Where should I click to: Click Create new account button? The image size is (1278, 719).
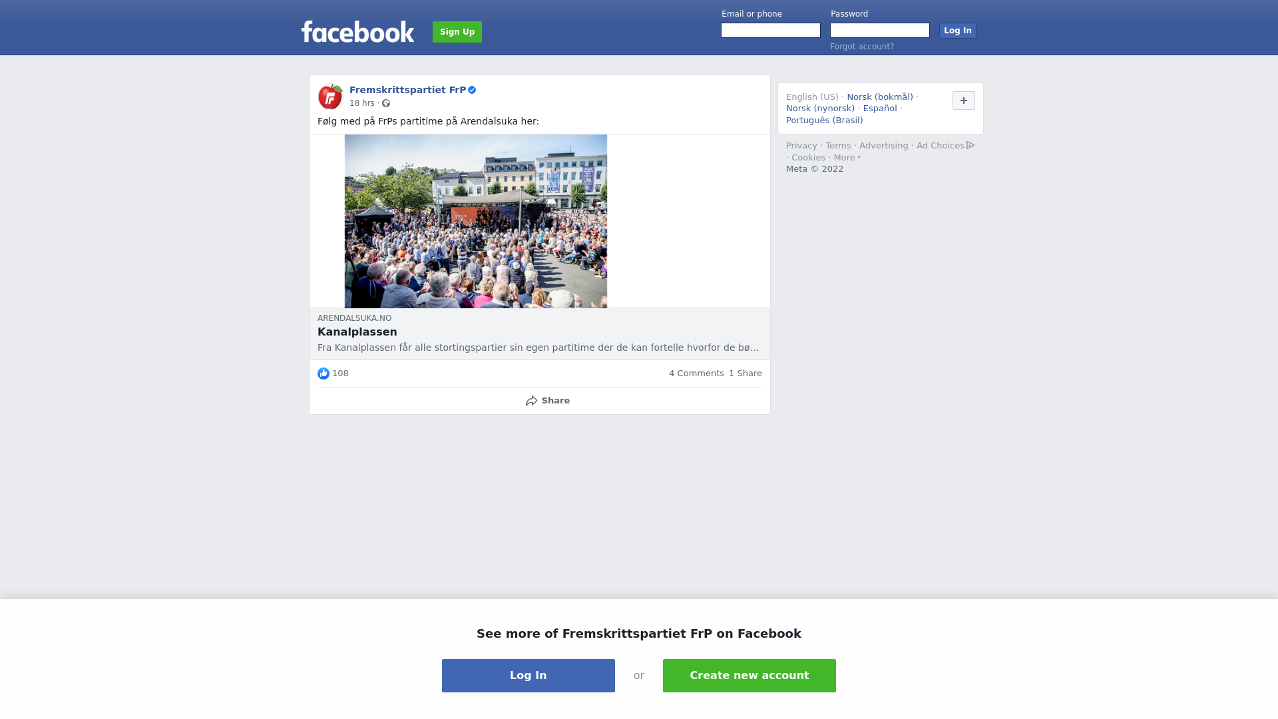[x=749, y=676]
